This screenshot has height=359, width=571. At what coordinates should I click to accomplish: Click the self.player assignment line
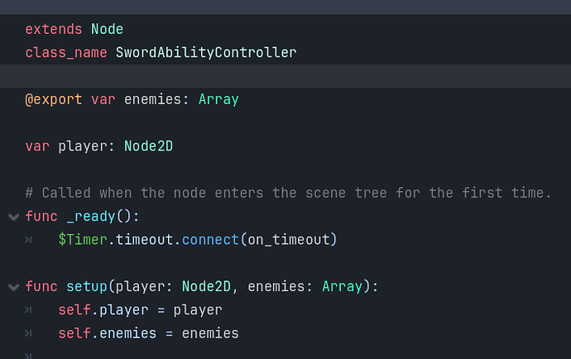coord(140,310)
